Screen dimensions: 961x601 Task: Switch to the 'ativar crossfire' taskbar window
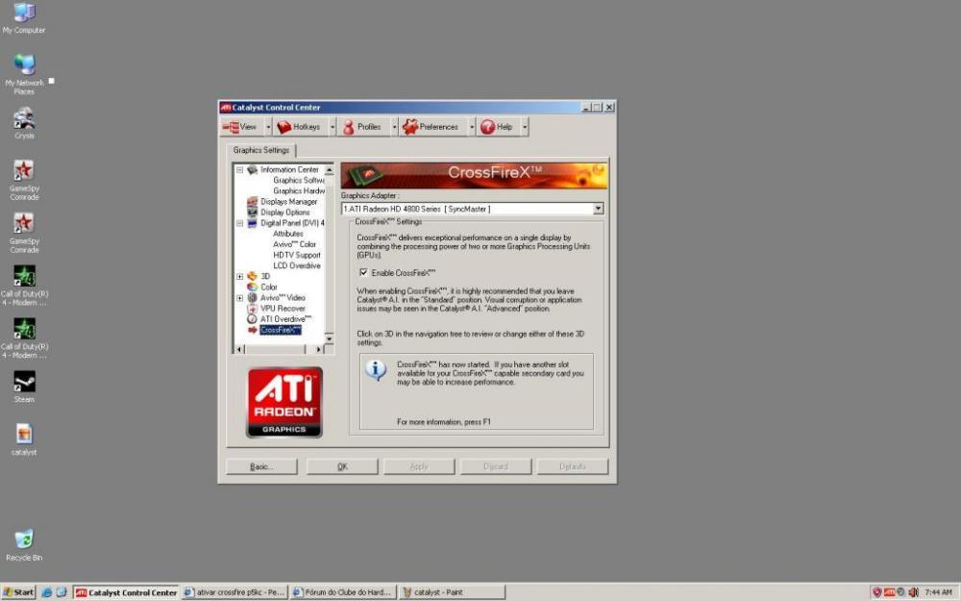[235, 592]
